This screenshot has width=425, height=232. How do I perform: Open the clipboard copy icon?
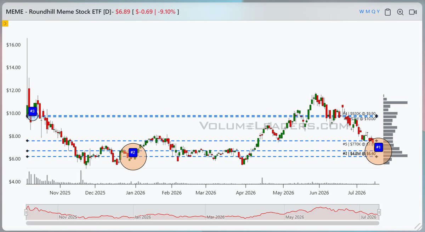click(x=388, y=12)
